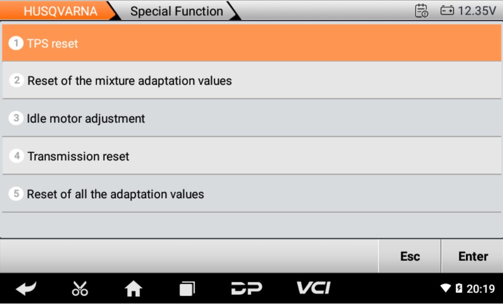This screenshot has width=503, height=304.
Task: Open Transmission reset option
Action: click(x=251, y=156)
